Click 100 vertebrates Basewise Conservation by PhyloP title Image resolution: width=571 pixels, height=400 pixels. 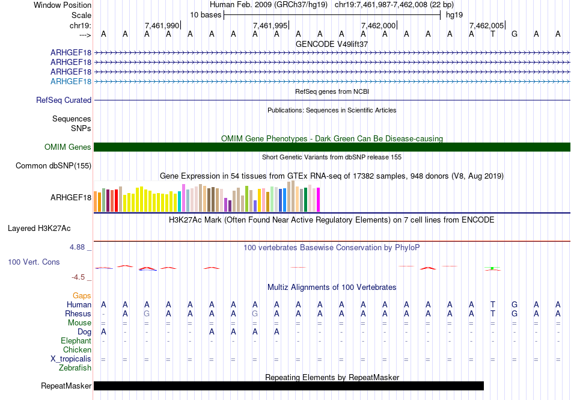click(332, 247)
